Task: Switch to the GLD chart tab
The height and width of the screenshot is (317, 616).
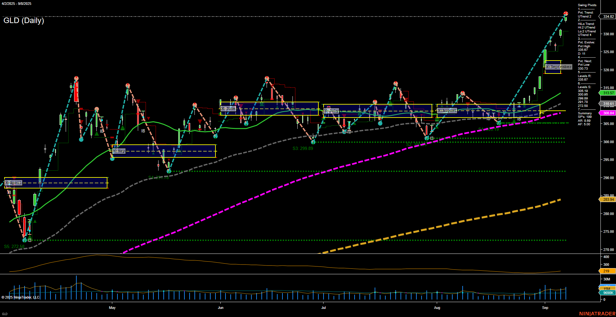Action: click(5, 313)
